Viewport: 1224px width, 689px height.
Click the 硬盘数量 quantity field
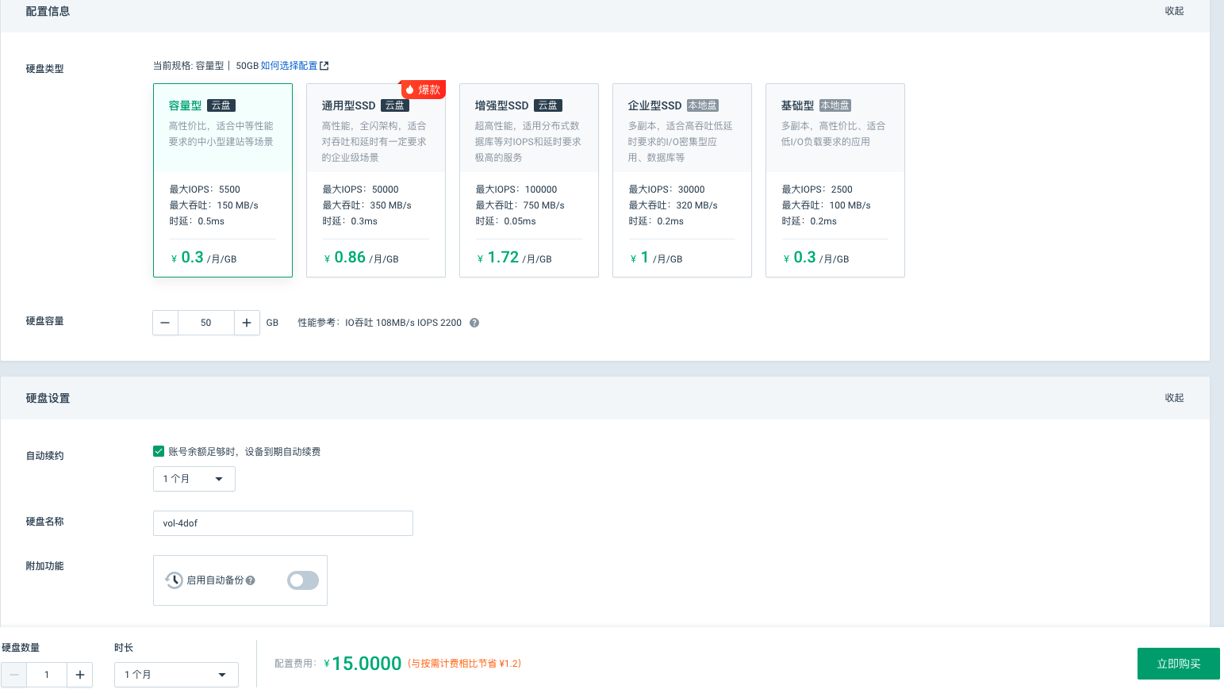point(47,675)
